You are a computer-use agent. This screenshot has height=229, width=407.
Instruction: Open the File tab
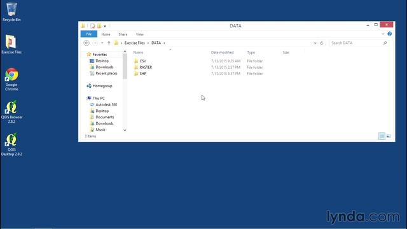pyautogui.click(x=89, y=34)
